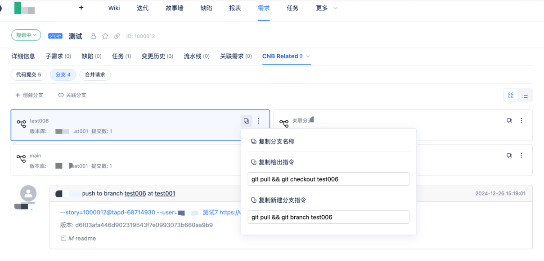Image resolution: width=544 pixels, height=261 pixels.
Task: Open the three-dot menu on test006 card
Action: click(x=258, y=121)
